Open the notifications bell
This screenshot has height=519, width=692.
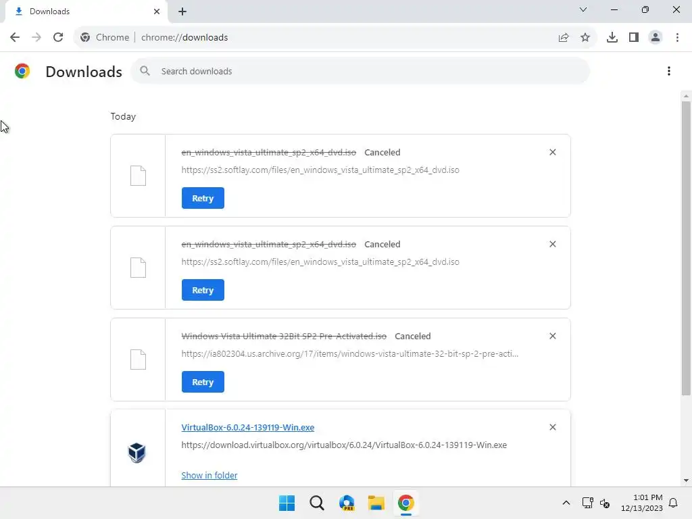[x=673, y=503]
